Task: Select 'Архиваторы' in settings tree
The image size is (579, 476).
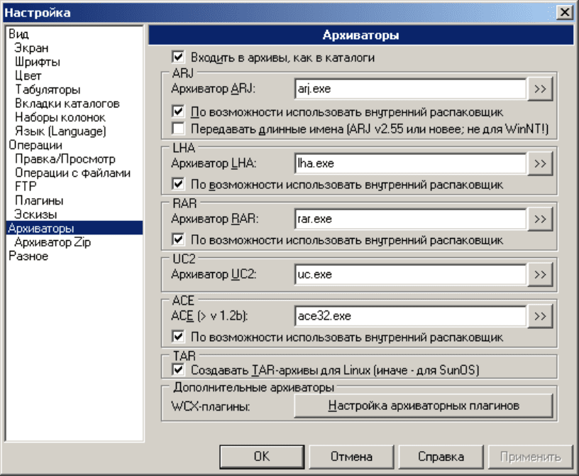Action: [x=75, y=228]
